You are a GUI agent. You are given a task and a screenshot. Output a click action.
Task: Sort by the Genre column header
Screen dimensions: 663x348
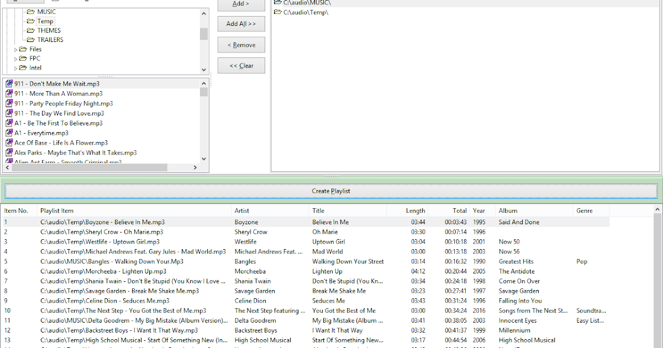point(592,210)
